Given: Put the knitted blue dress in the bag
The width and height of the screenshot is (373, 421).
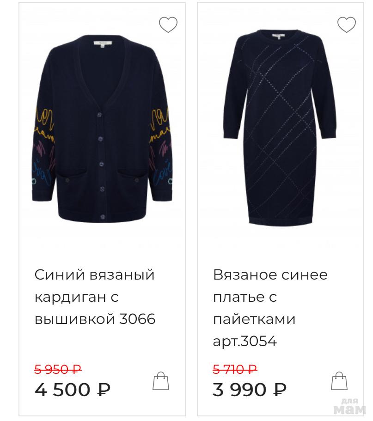Looking at the screenshot, I should (x=339, y=381).
